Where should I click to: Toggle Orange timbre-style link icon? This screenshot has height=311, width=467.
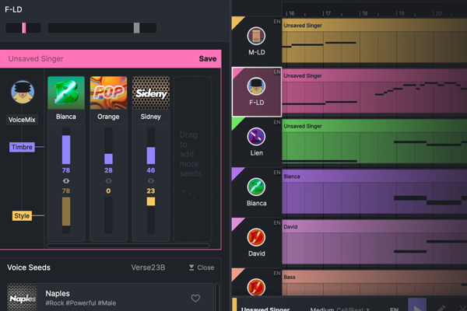108,180
